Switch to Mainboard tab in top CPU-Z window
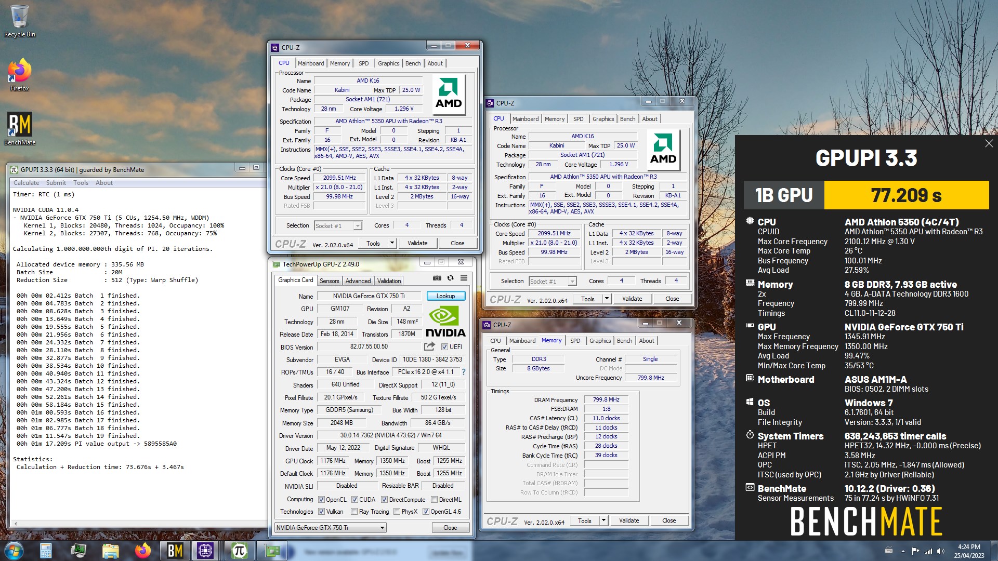This screenshot has height=561, width=998. point(311,63)
